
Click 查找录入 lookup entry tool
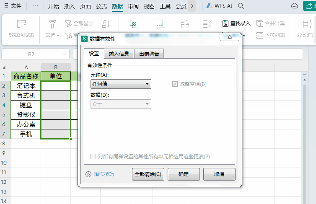coord(236,23)
